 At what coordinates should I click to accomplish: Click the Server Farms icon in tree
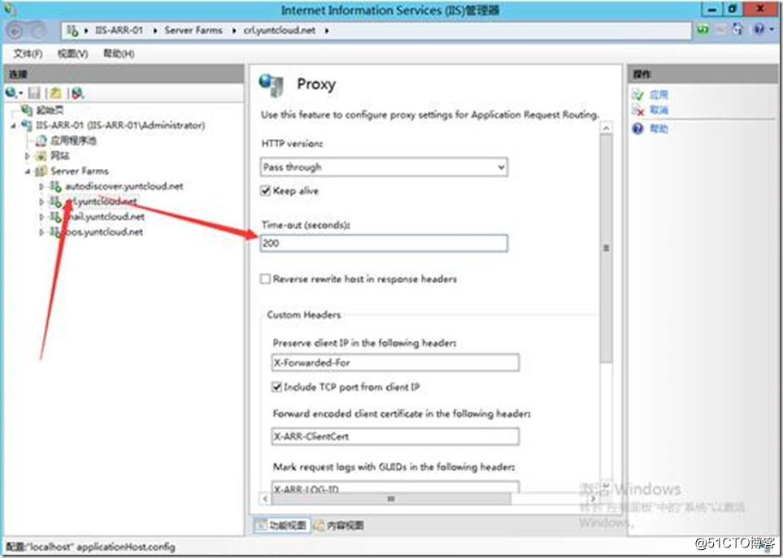pos(42,171)
